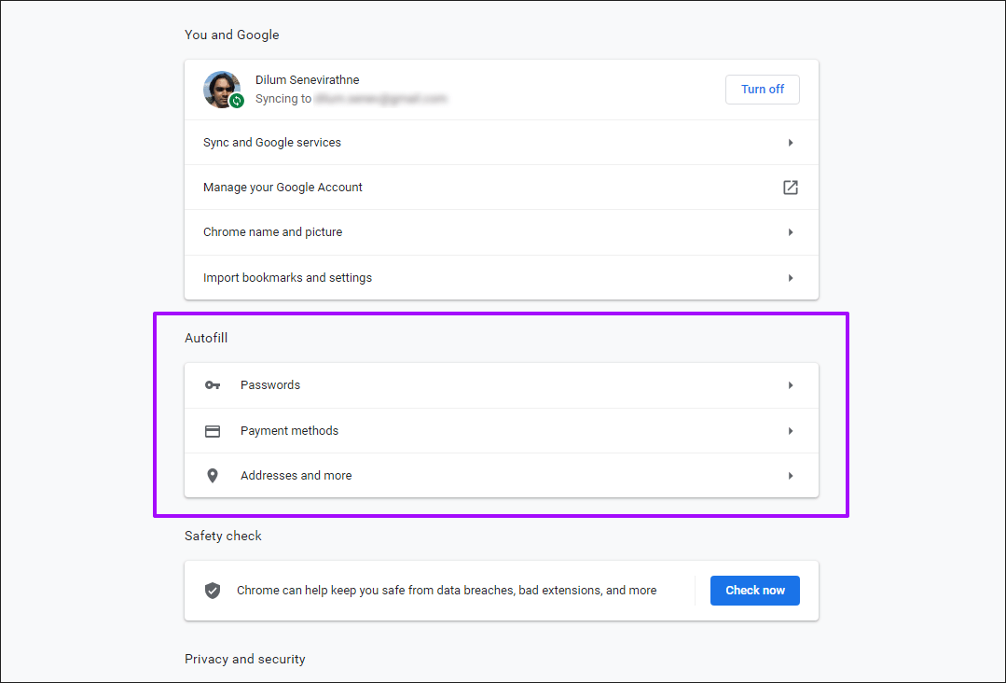
Task: Click the location pin icon for Addresses
Action: click(x=213, y=476)
